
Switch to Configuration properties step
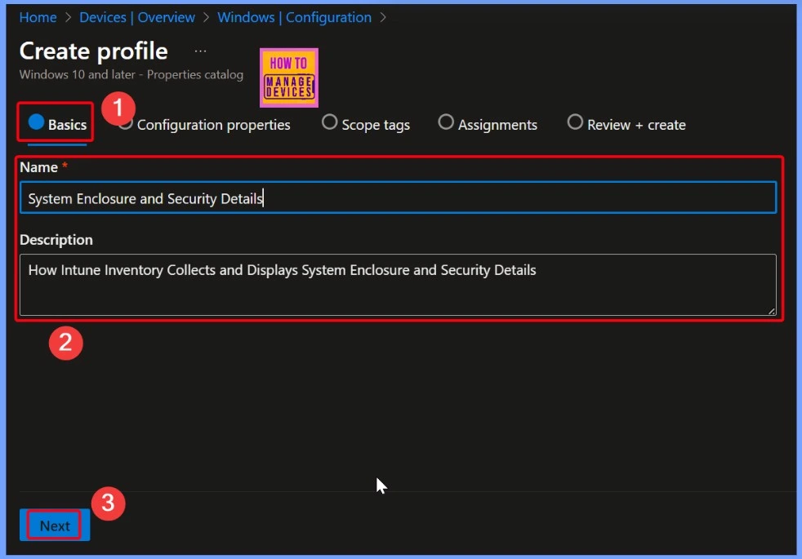tap(205, 125)
